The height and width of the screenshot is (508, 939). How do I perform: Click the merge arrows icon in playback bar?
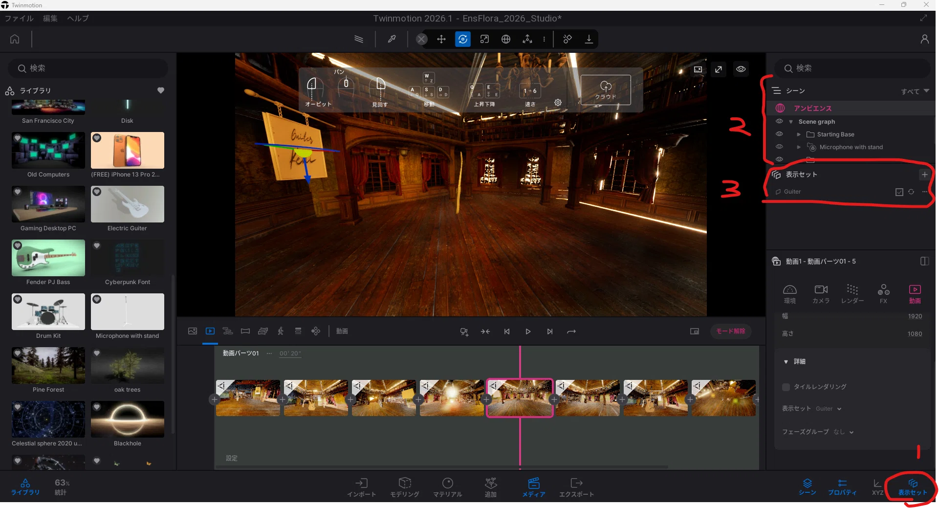[x=485, y=331]
